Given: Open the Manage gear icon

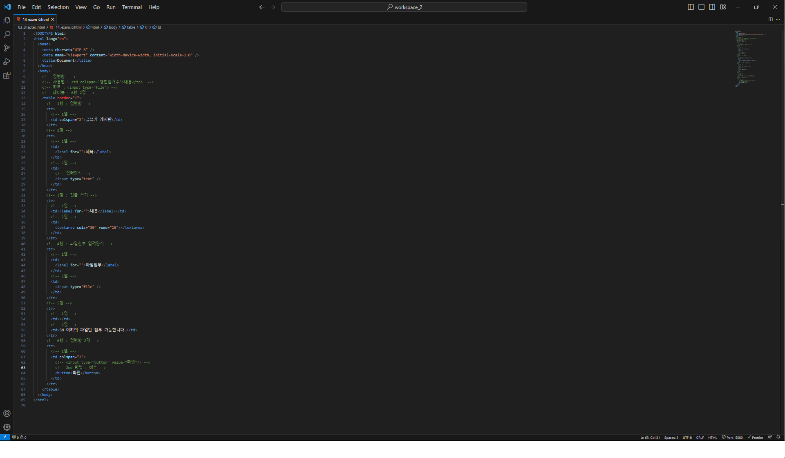Looking at the screenshot, I should tap(7, 427).
